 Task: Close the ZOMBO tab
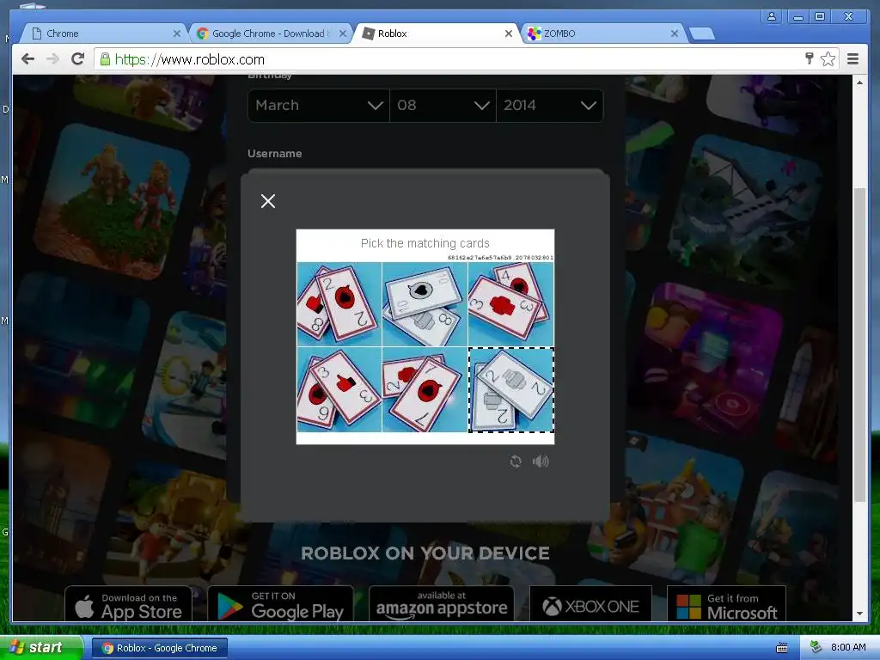click(x=675, y=34)
